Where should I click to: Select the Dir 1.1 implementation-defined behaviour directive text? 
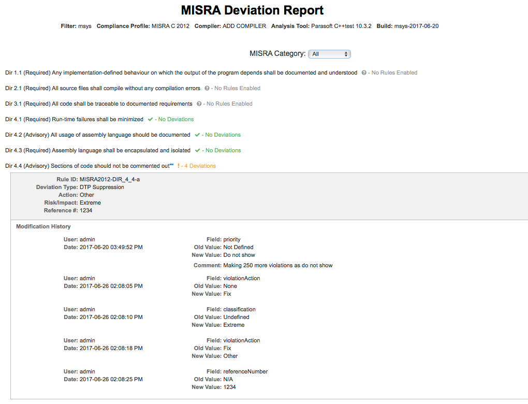pos(181,73)
